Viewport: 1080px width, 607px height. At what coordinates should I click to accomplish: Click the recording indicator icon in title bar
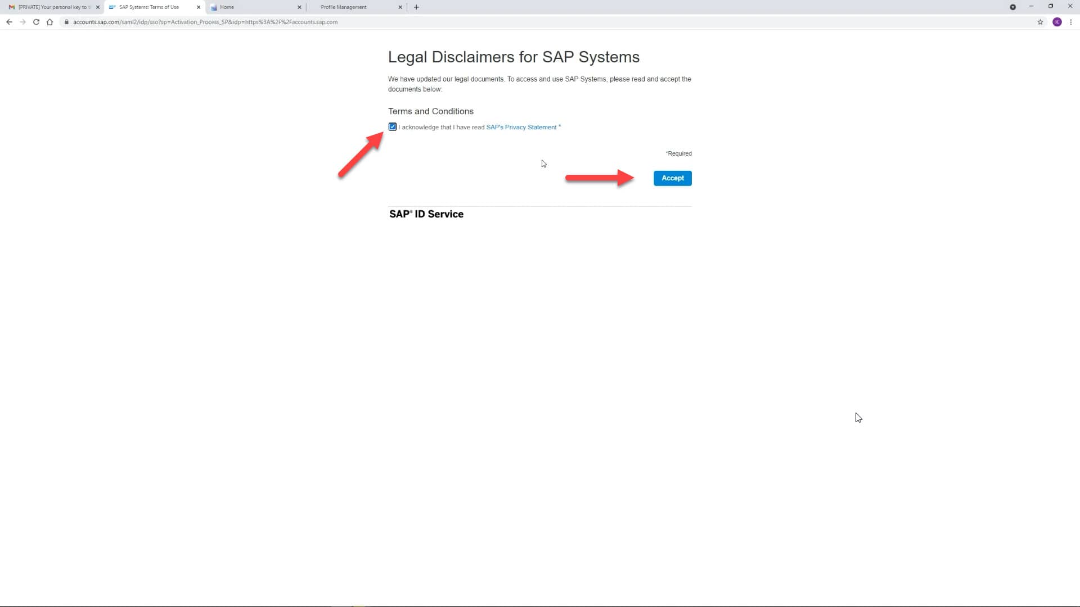pos(1012,7)
